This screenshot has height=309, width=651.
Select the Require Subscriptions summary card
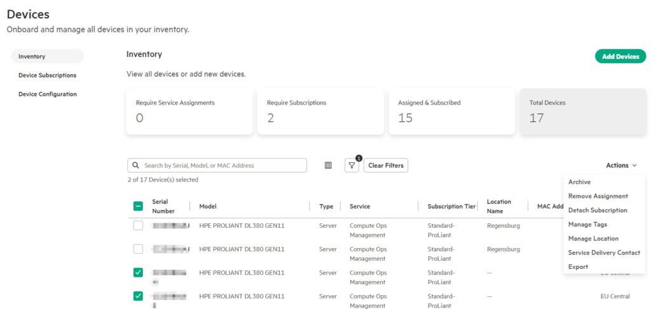click(x=320, y=112)
